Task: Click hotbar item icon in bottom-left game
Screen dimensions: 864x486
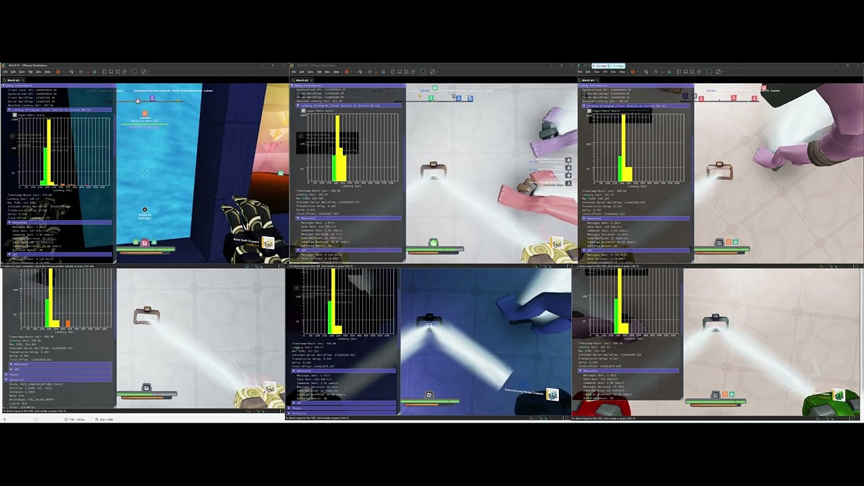Action: click(x=146, y=387)
